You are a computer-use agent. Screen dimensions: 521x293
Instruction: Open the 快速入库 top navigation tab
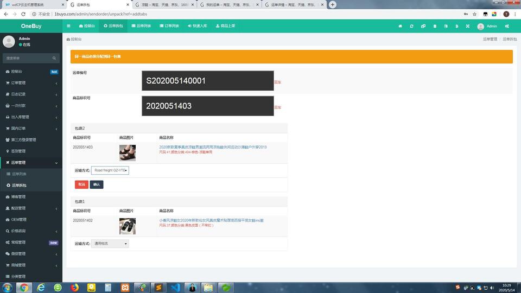pyautogui.click(x=198, y=26)
